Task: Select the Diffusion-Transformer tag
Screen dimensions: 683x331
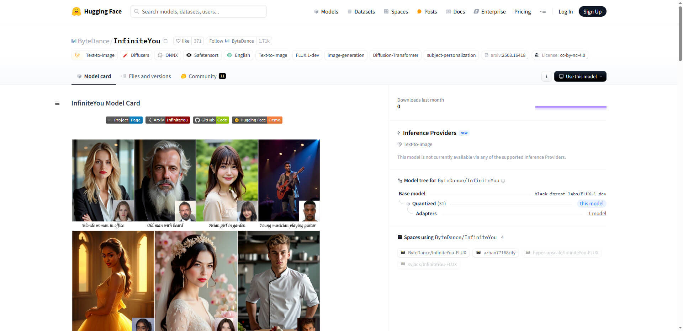Action: [x=396, y=55]
